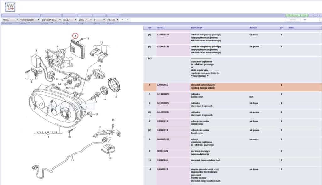Click callout number 17 in the diagram
The image size is (322, 185).
coord(96,102)
